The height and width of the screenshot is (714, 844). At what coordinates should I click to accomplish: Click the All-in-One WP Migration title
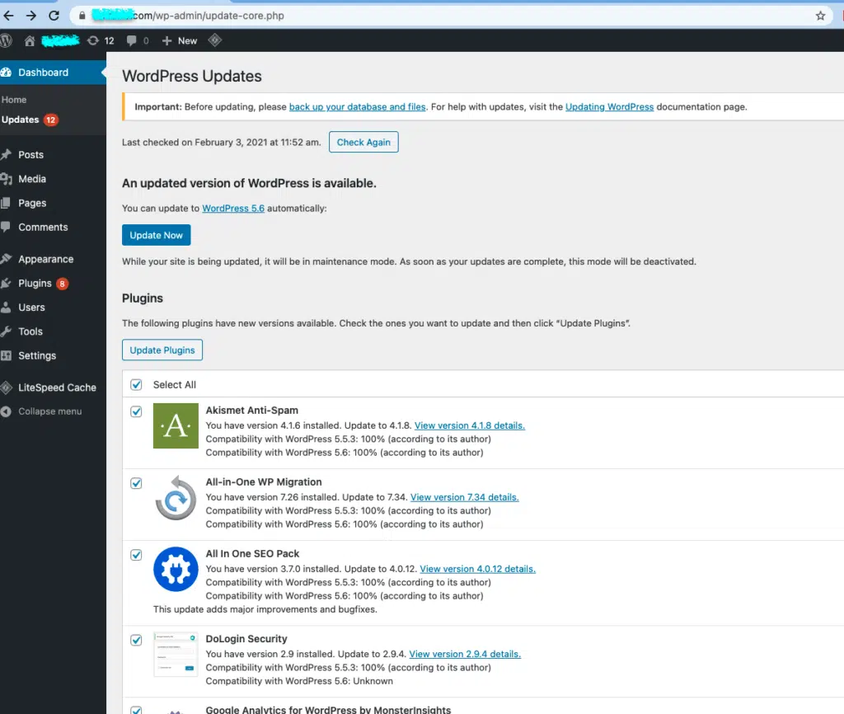point(264,482)
